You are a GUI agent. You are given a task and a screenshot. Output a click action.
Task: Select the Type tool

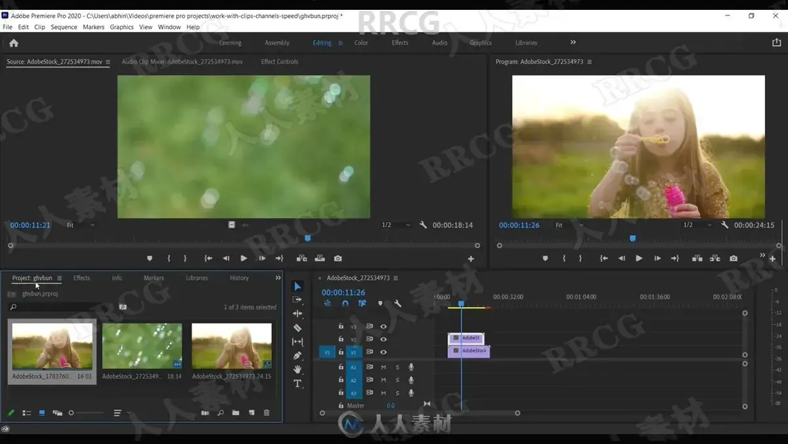point(297,384)
